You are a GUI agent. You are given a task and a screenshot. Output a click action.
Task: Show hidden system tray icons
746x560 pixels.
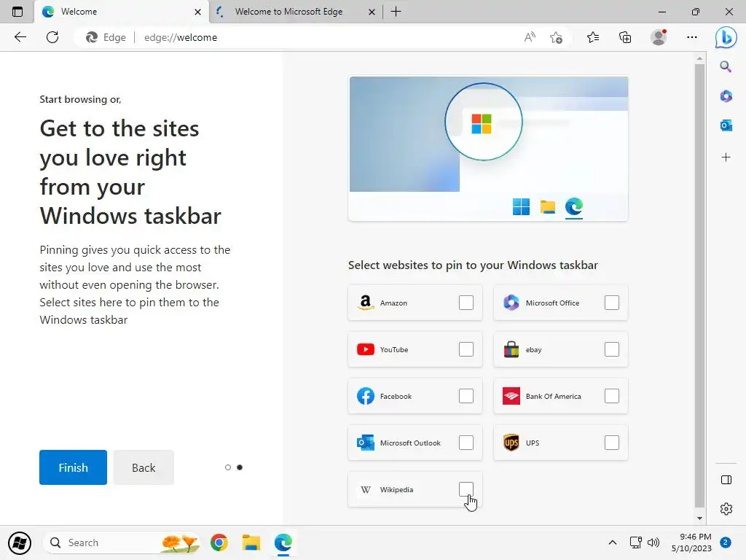(x=613, y=542)
